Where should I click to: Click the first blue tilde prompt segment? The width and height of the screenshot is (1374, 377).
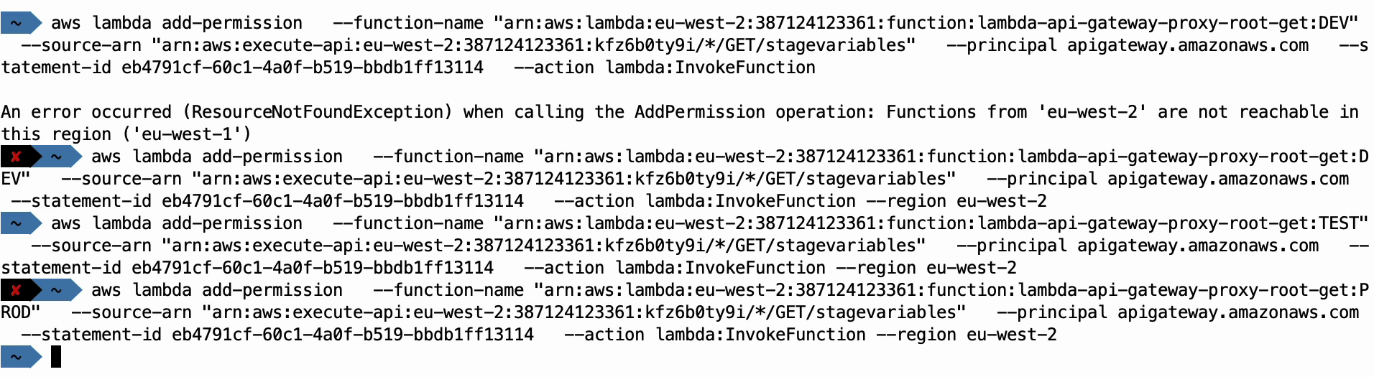pyautogui.click(x=20, y=23)
